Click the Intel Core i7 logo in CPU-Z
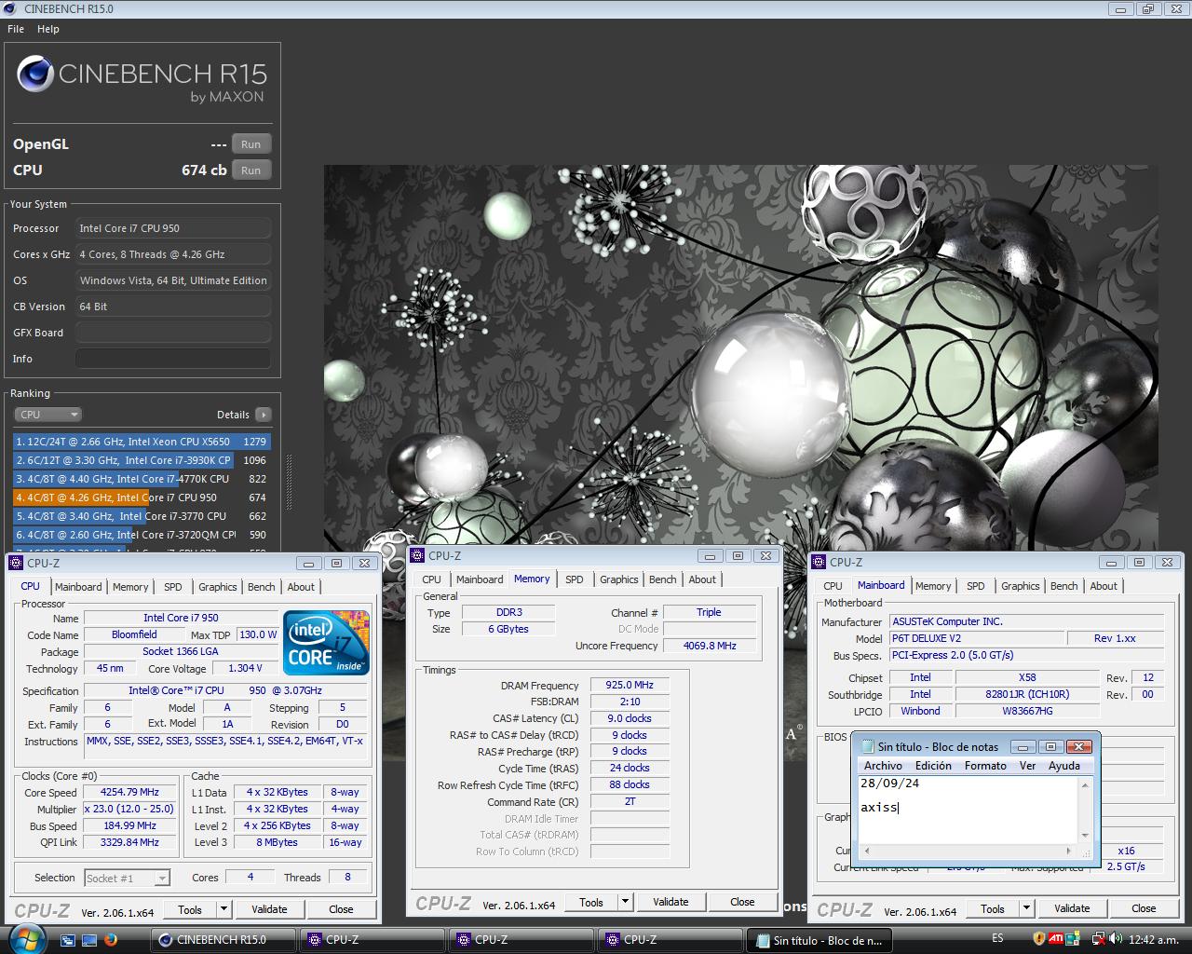The width and height of the screenshot is (1192, 954). click(x=326, y=643)
